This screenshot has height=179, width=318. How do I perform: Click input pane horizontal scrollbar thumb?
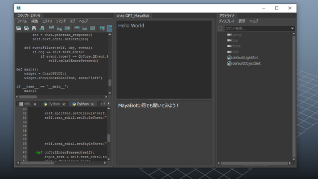pos(37,163)
